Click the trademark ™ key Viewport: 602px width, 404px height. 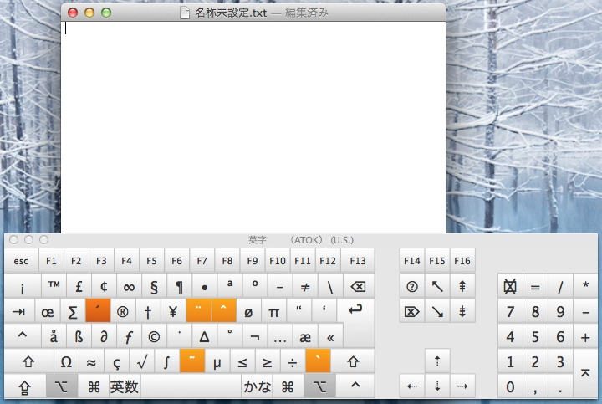(x=54, y=286)
